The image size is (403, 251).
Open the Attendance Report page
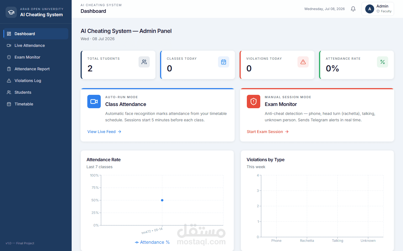(x=36, y=69)
